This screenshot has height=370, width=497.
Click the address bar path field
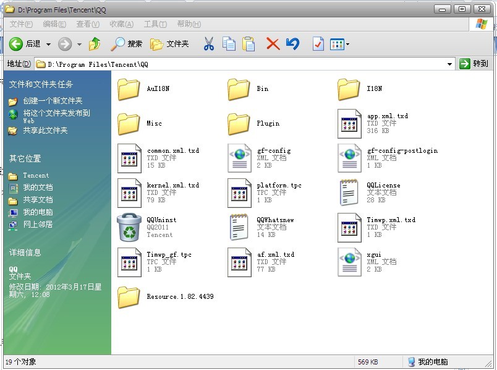click(x=241, y=64)
